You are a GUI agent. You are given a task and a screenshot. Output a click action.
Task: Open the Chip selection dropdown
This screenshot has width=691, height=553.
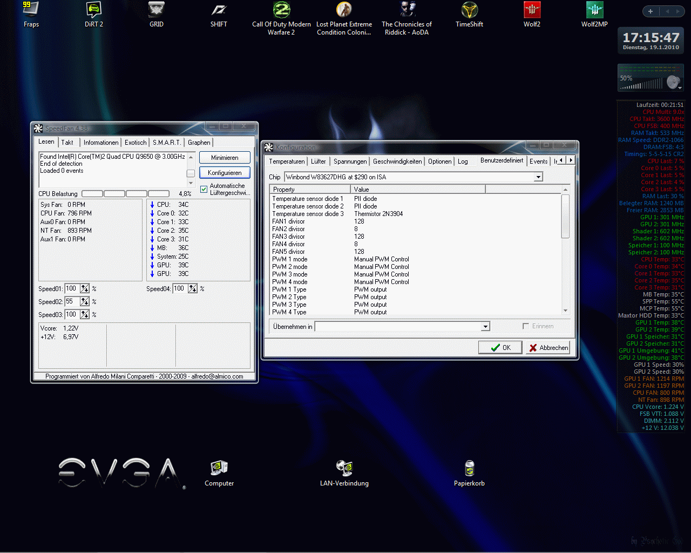538,177
